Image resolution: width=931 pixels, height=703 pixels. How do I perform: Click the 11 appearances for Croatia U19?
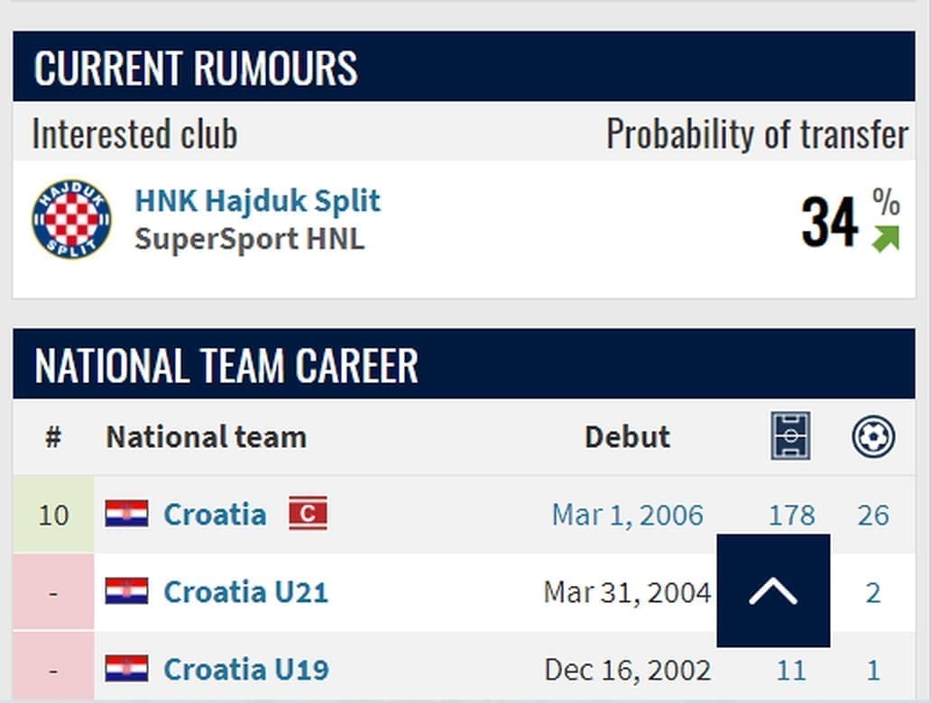pyautogui.click(x=791, y=670)
